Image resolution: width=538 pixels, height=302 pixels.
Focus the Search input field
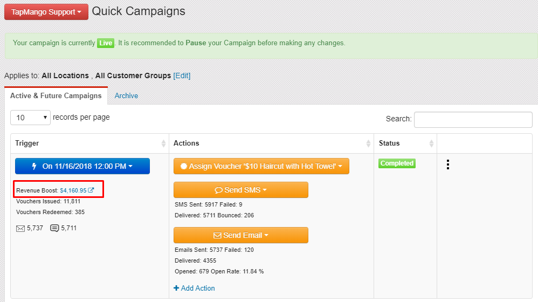[x=473, y=119]
